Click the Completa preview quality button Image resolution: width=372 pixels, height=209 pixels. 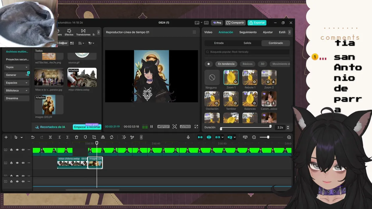coord(163,127)
